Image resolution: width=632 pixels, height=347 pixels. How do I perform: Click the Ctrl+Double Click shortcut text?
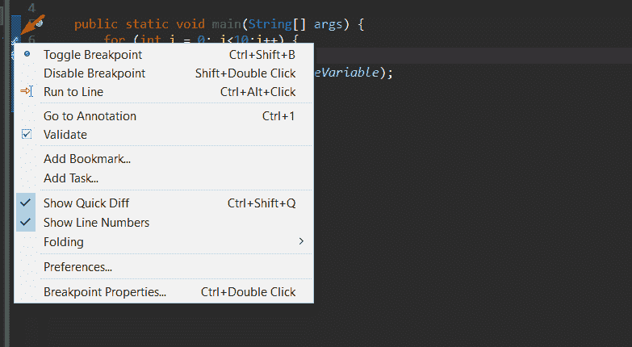point(249,291)
